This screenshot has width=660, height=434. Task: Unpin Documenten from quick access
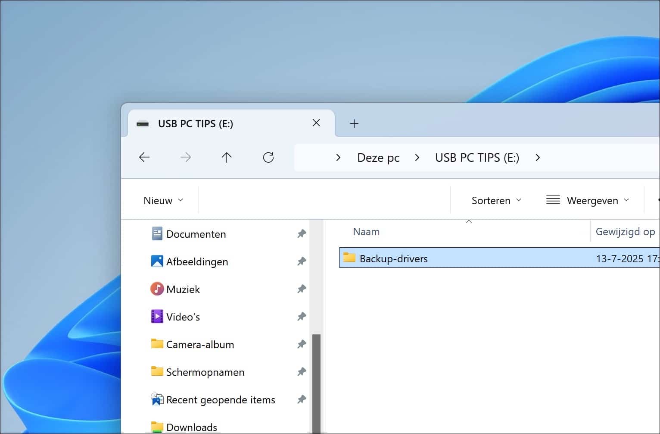click(x=301, y=234)
